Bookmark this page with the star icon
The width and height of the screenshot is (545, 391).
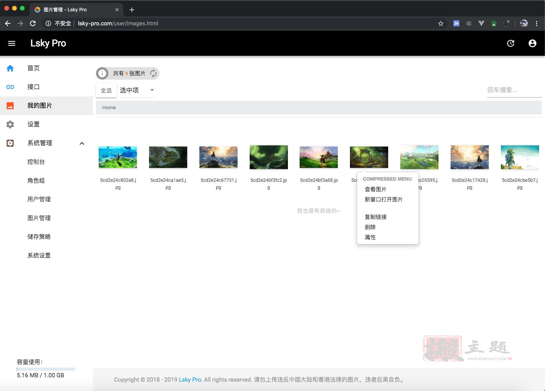pos(441,23)
